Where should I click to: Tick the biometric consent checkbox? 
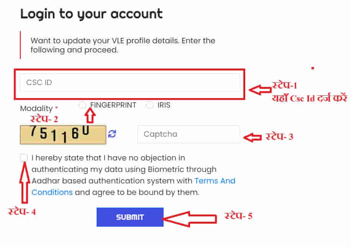click(24, 158)
